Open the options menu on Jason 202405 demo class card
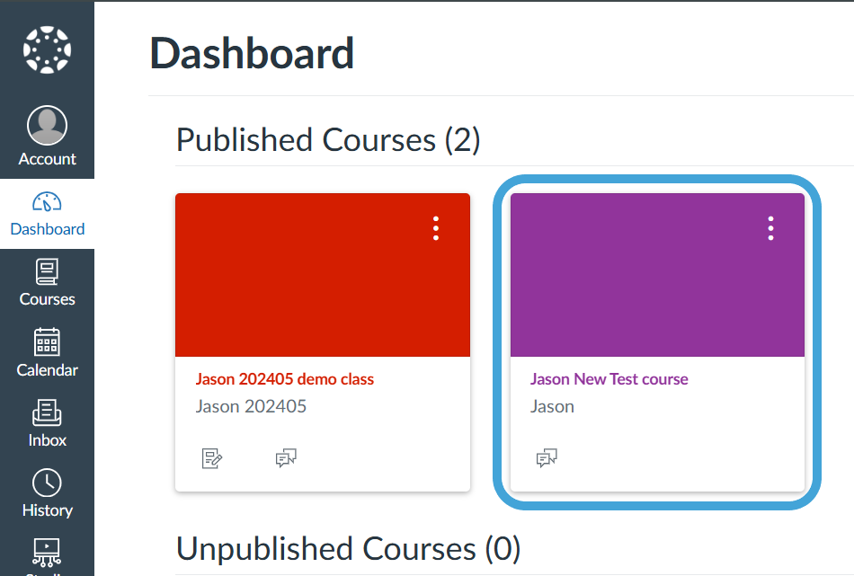Image resolution: width=854 pixels, height=576 pixels. pyautogui.click(x=436, y=228)
